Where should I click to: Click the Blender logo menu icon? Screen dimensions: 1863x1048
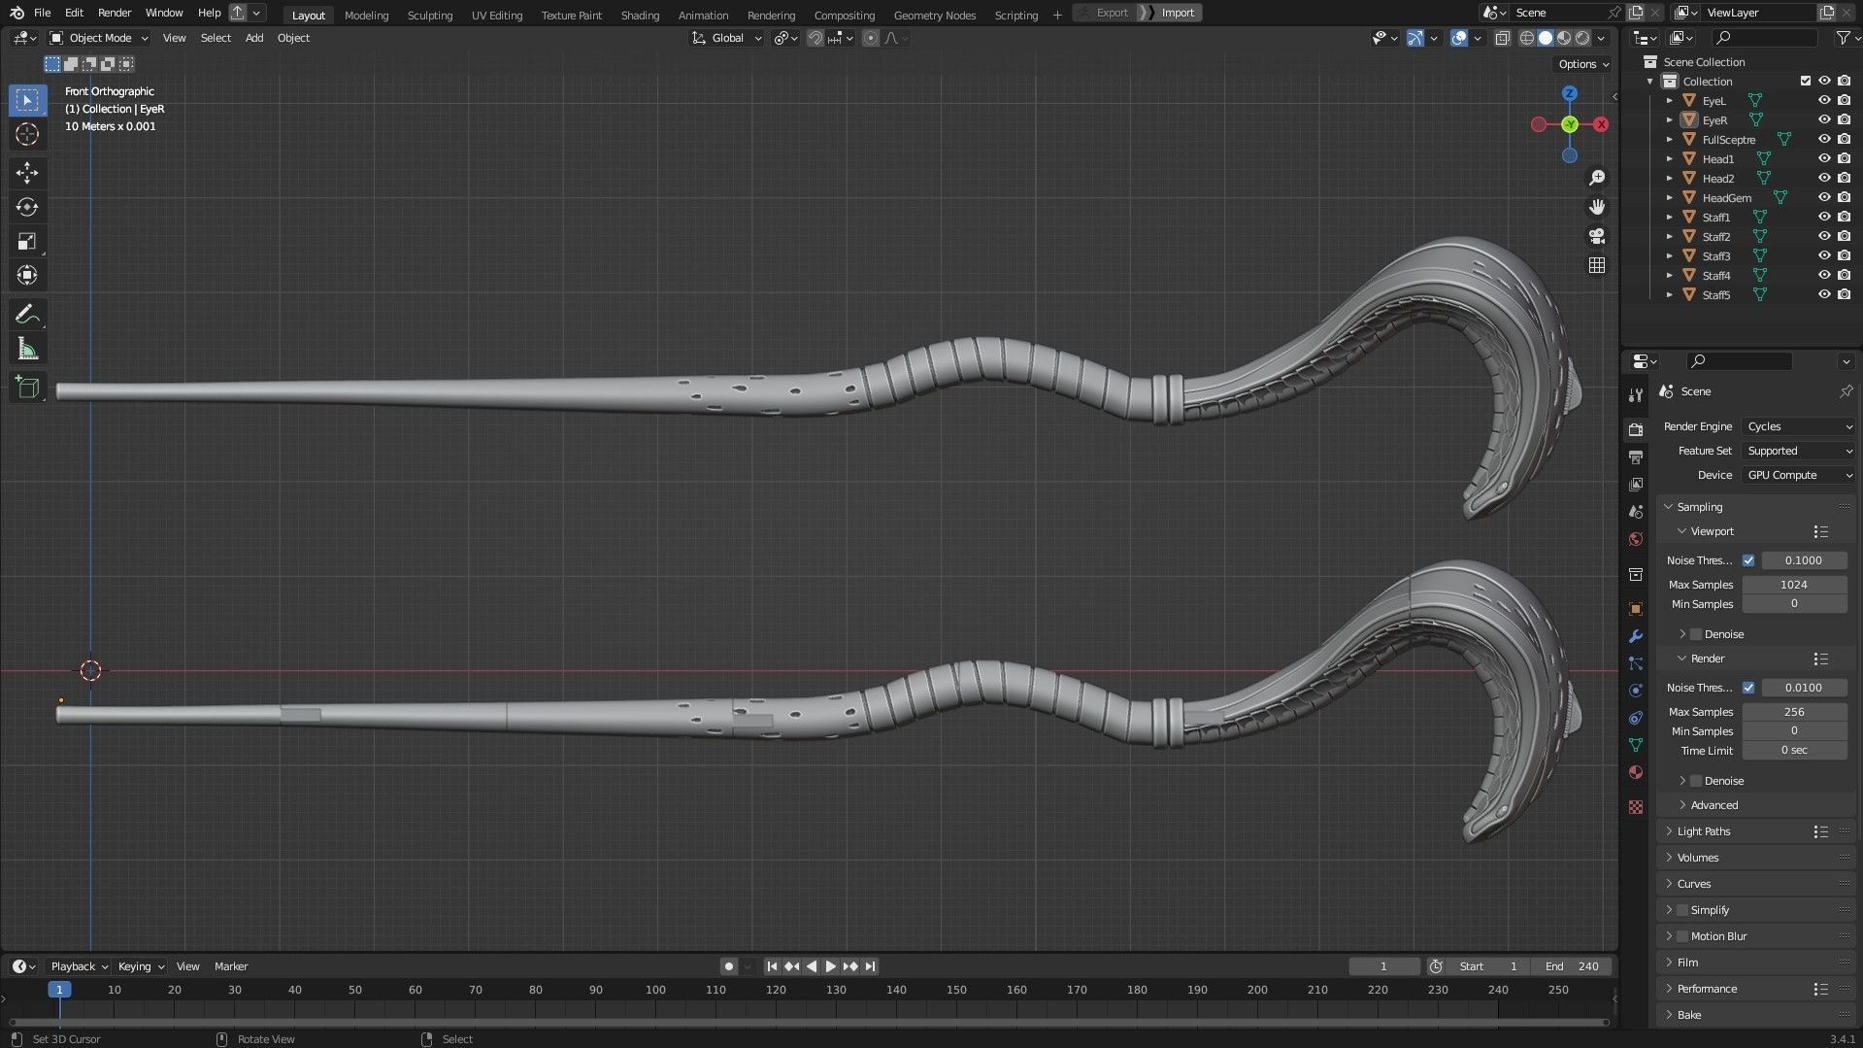(17, 13)
